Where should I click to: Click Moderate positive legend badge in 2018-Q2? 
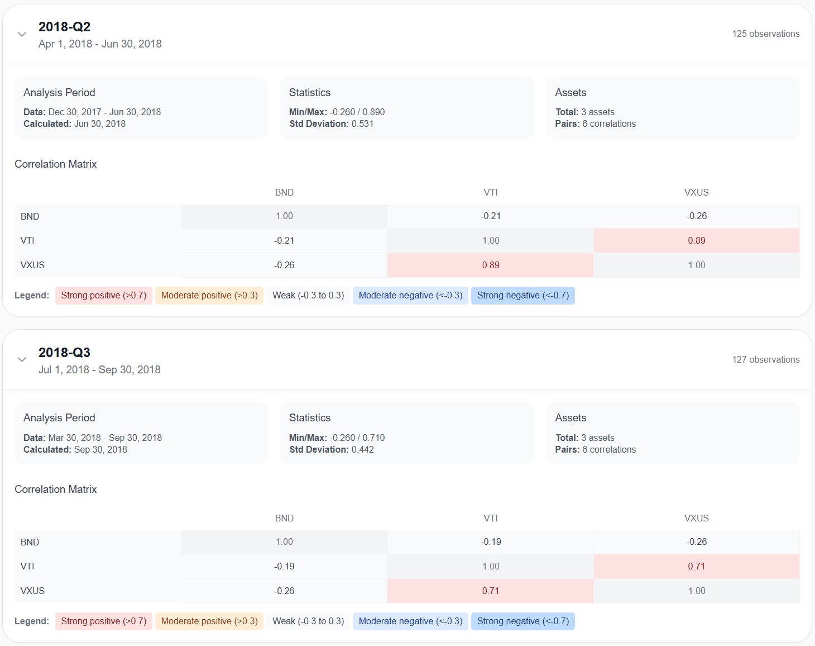[209, 296]
